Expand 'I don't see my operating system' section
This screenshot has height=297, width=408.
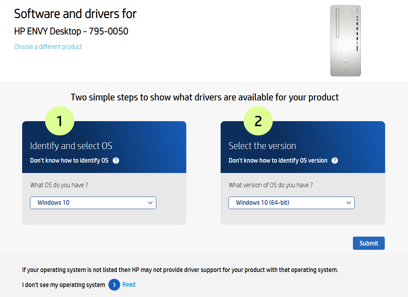(64, 284)
